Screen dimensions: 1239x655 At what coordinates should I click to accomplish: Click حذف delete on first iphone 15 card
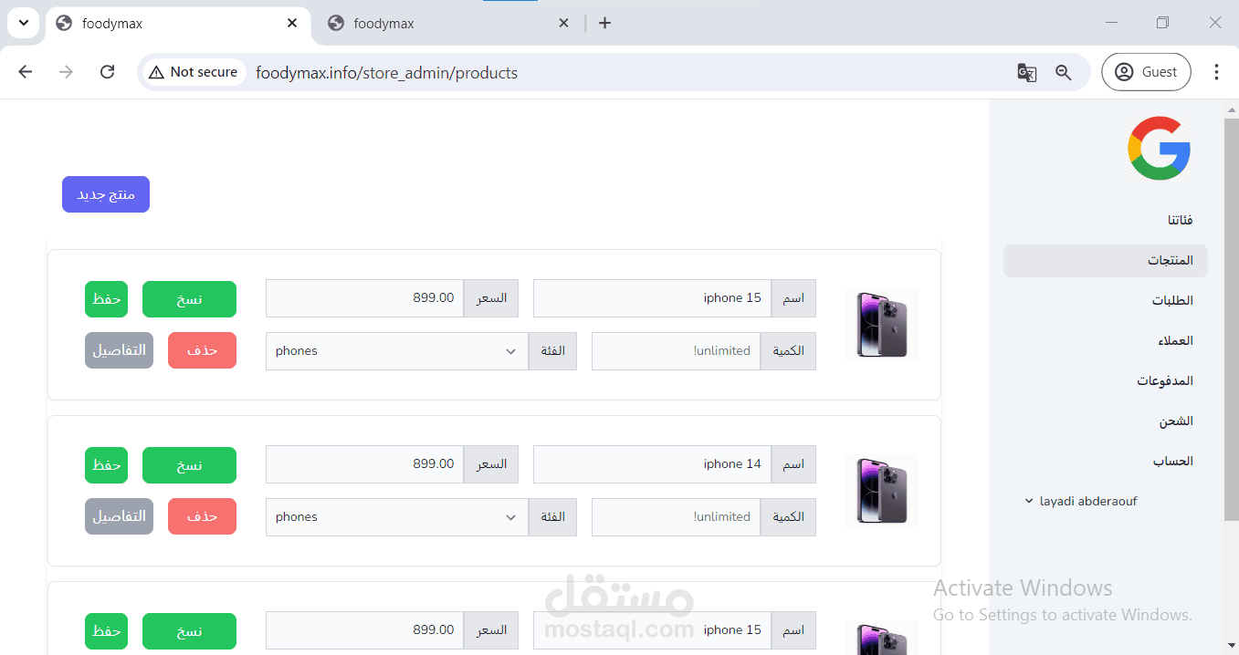[202, 350]
